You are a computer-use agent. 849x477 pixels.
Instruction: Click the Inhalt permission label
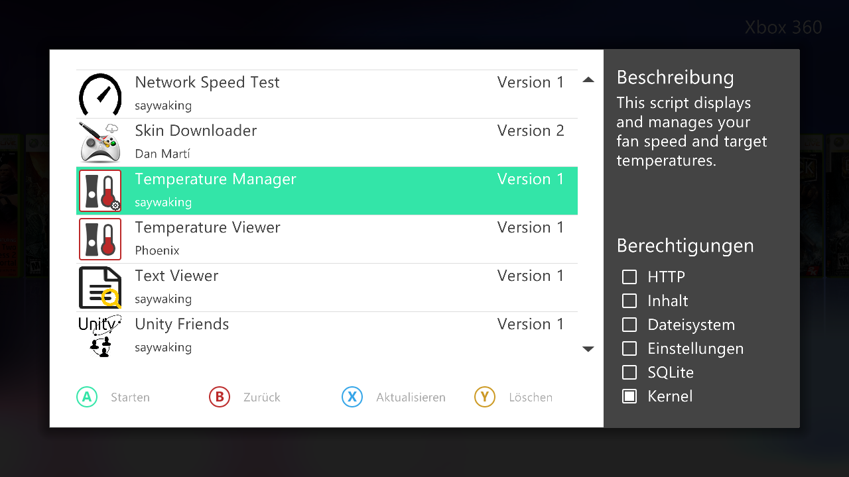[668, 301]
